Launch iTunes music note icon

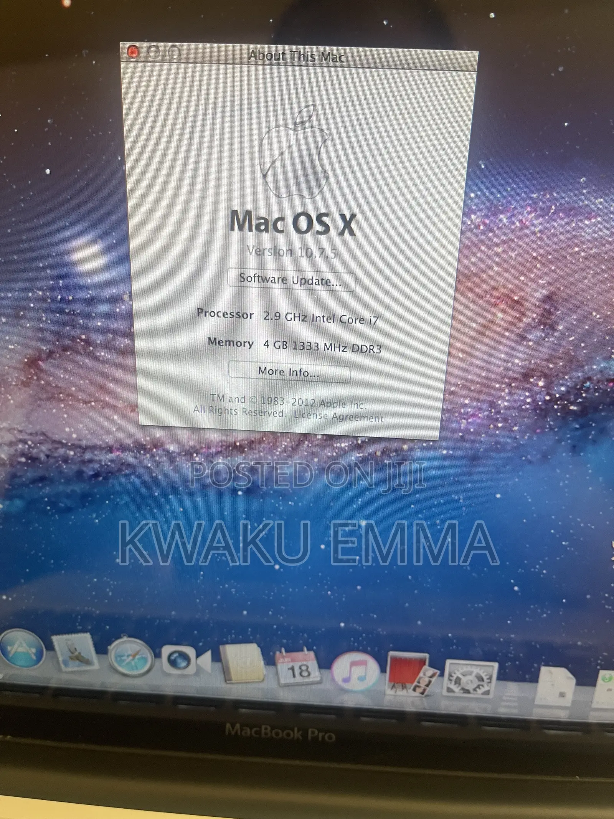coord(355,670)
